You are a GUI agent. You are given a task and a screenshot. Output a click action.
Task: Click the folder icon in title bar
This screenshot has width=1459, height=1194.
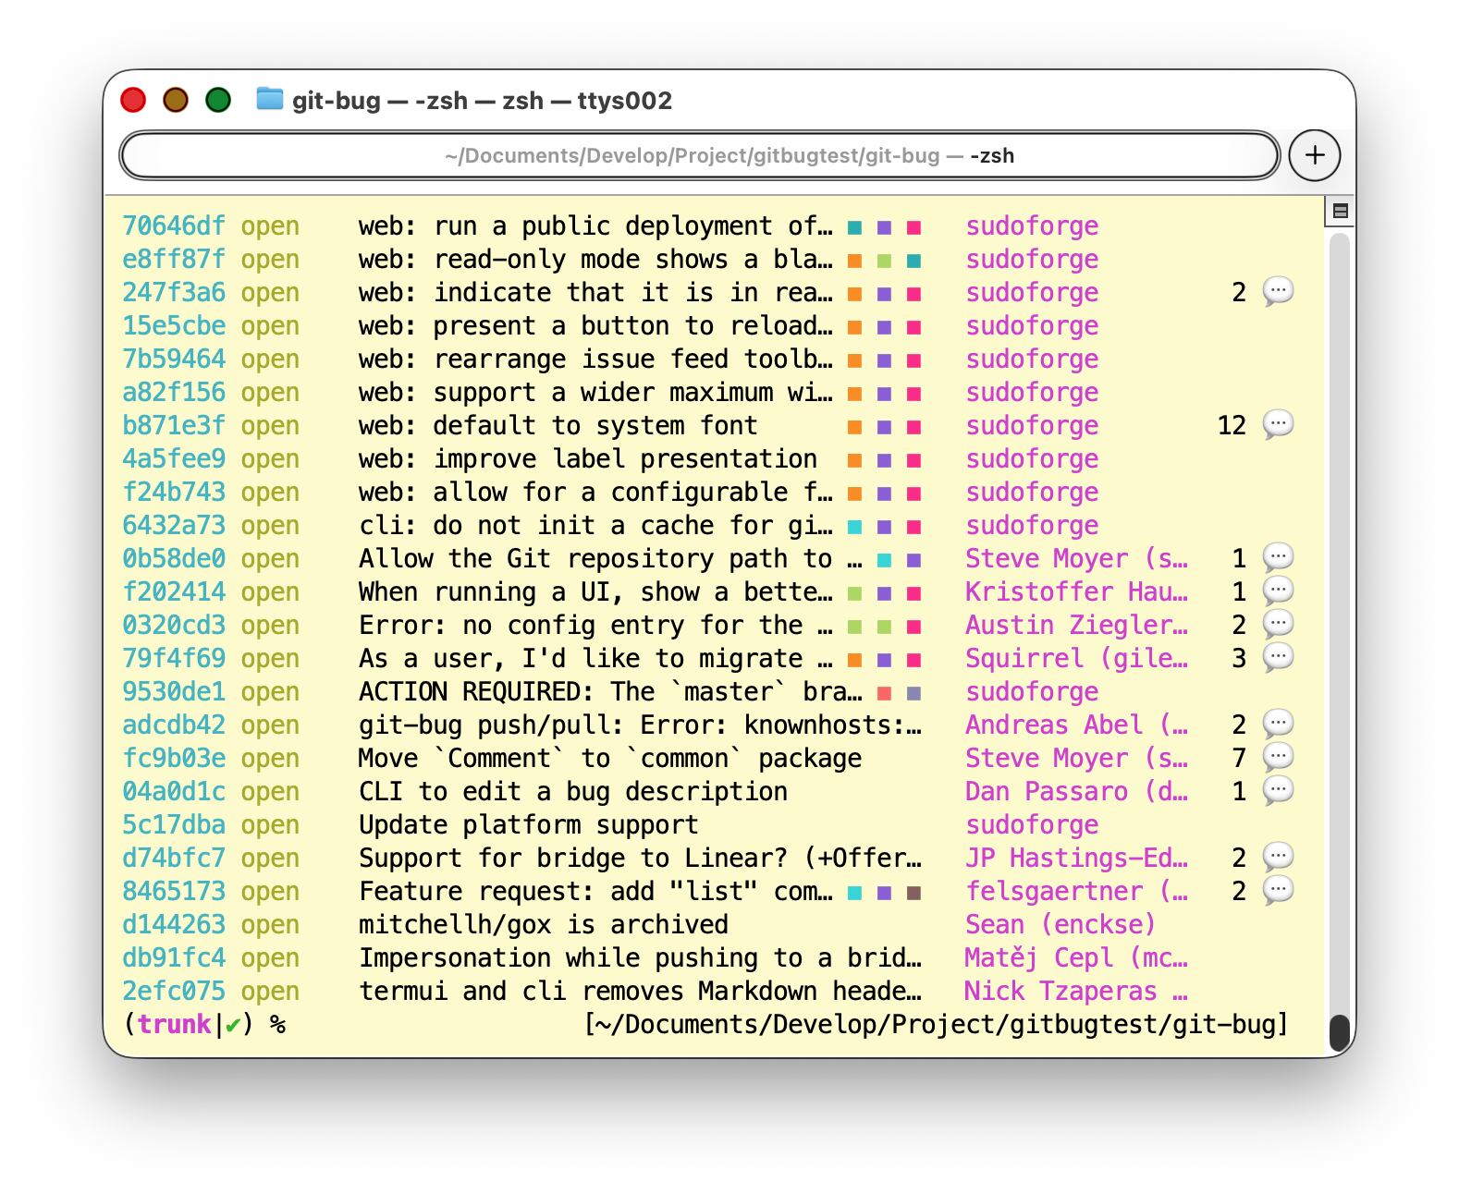pyautogui.click(x=269, y=99)
